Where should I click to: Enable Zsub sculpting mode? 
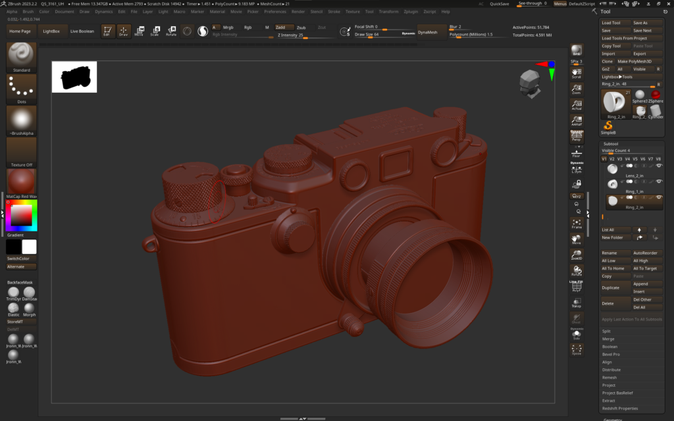[303, 28]
